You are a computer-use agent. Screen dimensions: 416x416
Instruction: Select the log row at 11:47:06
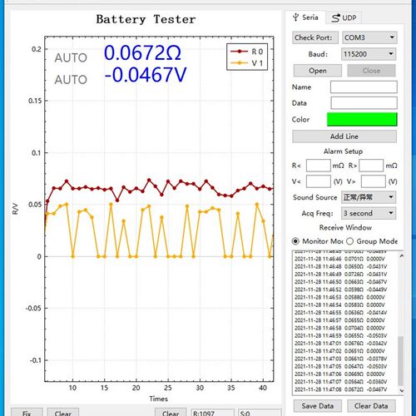(340, 374)
